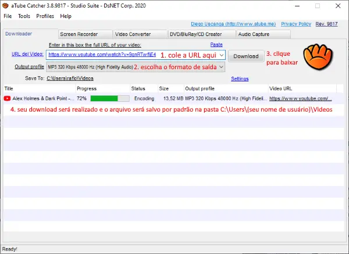
Task: Open Diego Uscanga atube.me link
Action: coord(233,24)
